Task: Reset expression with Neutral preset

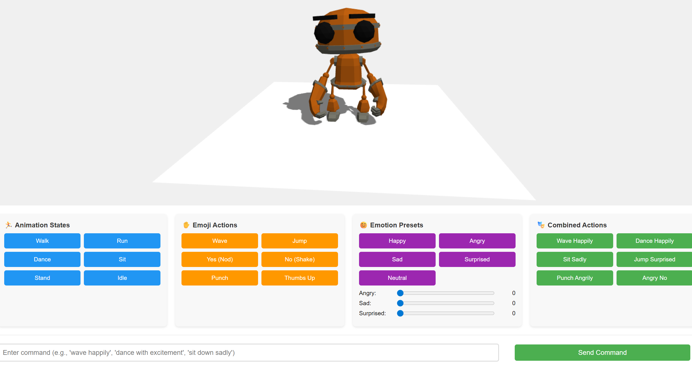Action: [397, 278]
